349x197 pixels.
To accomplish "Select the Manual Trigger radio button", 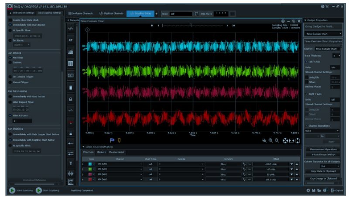I will [10, 82].
